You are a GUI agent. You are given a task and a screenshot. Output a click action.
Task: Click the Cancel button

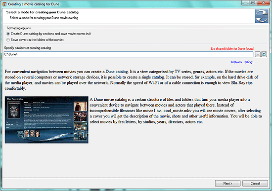[255, 184]
